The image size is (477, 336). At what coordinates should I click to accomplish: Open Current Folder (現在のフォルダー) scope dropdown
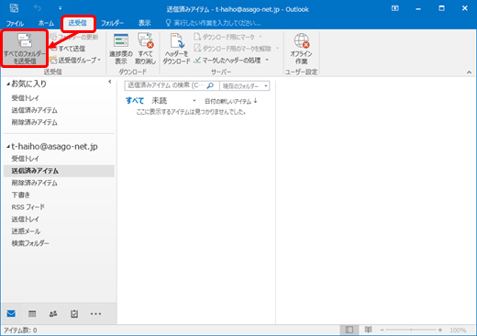click(x=245, y=86)
